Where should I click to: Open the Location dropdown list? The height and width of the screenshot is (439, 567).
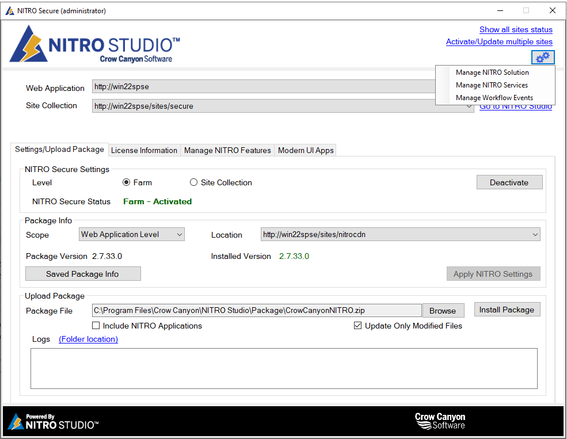point(400,234)
